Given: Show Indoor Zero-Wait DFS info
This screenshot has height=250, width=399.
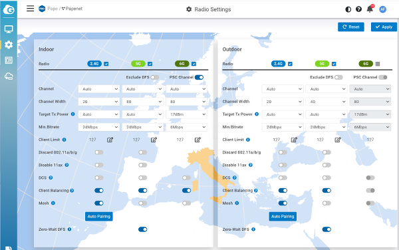Looking at the screenshot, I should (69, 229).
